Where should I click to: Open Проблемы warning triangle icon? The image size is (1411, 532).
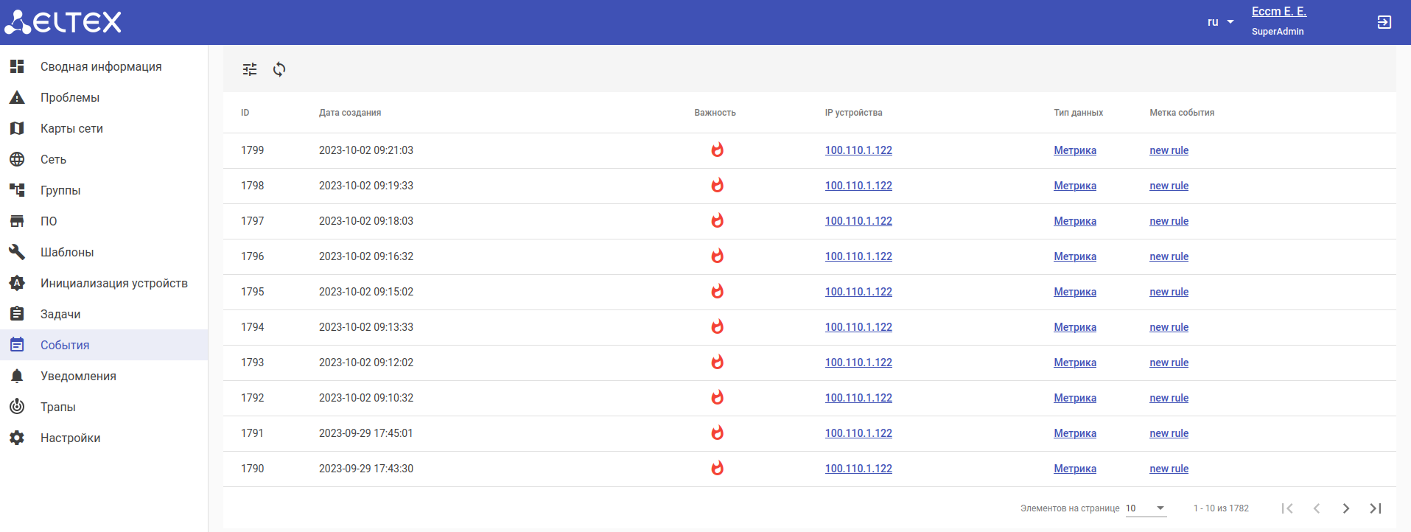click(17, 97)
